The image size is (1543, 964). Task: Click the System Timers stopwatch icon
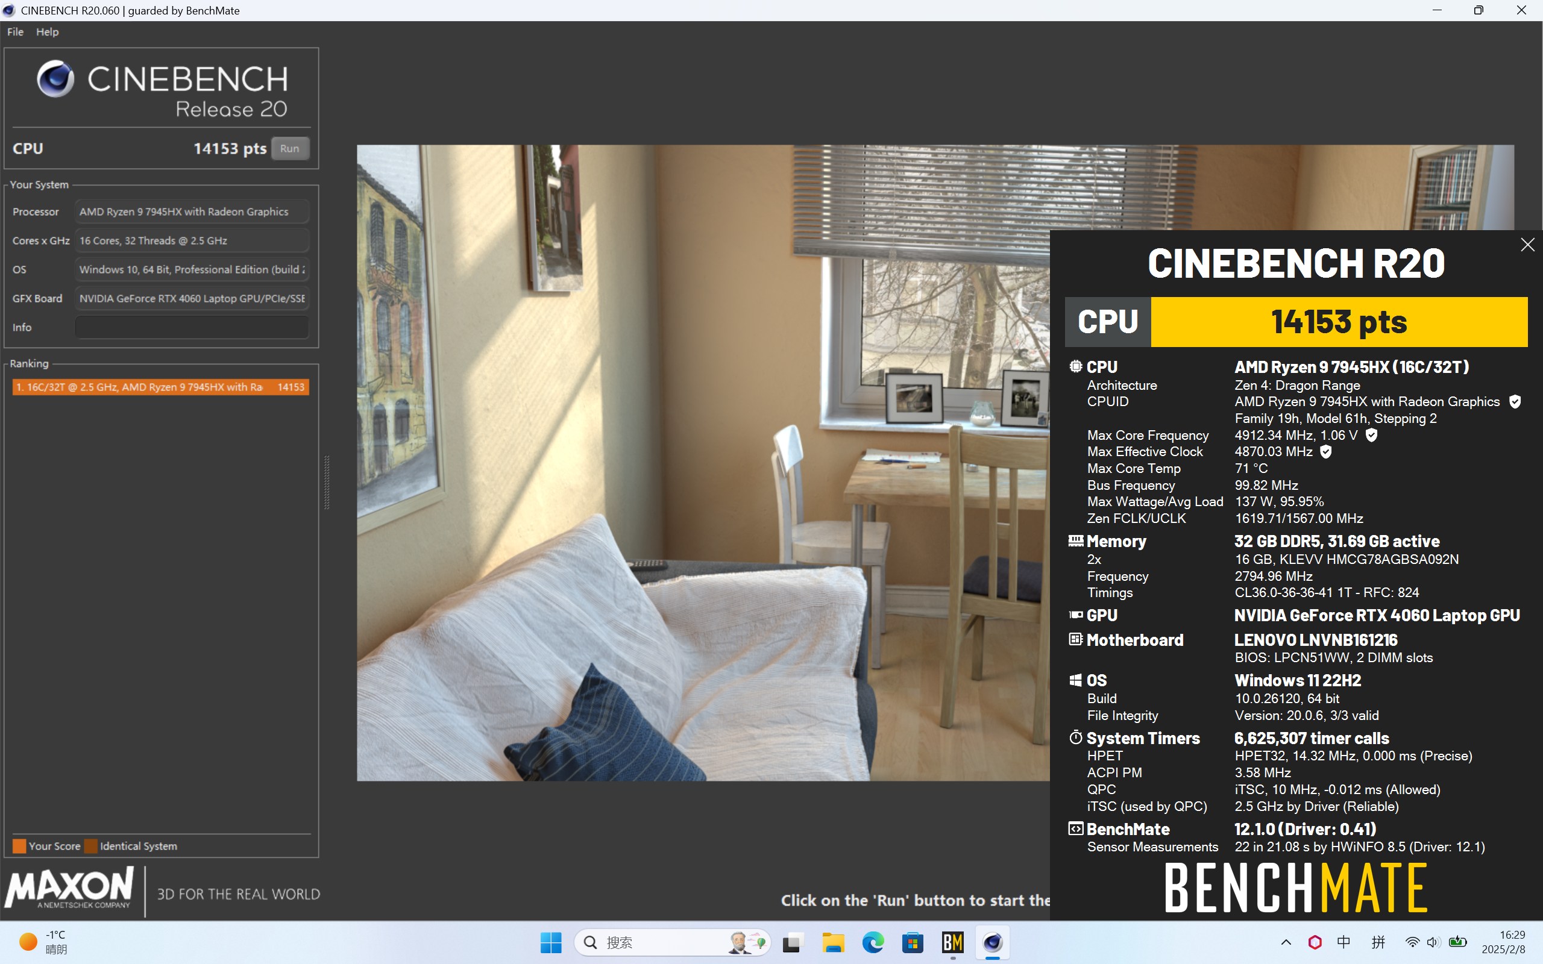[x=1076, y=737]
